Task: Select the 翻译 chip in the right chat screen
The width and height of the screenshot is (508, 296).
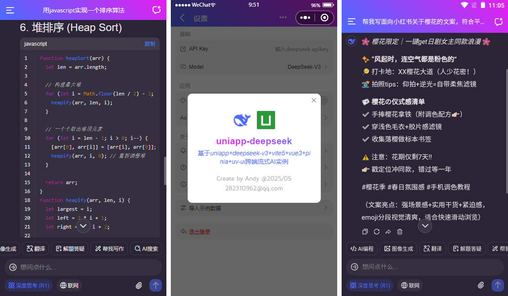Action: point(433,249)
